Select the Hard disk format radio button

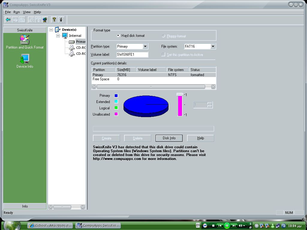point(118,36)
